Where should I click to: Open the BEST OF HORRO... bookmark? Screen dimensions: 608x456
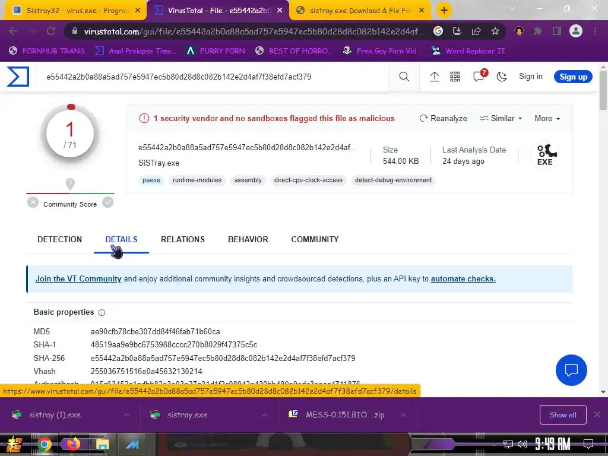pos(294,51)
